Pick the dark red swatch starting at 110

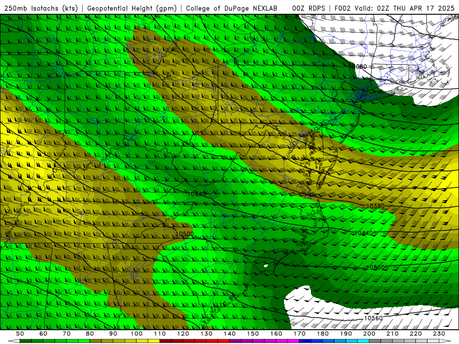pos(165,341)
